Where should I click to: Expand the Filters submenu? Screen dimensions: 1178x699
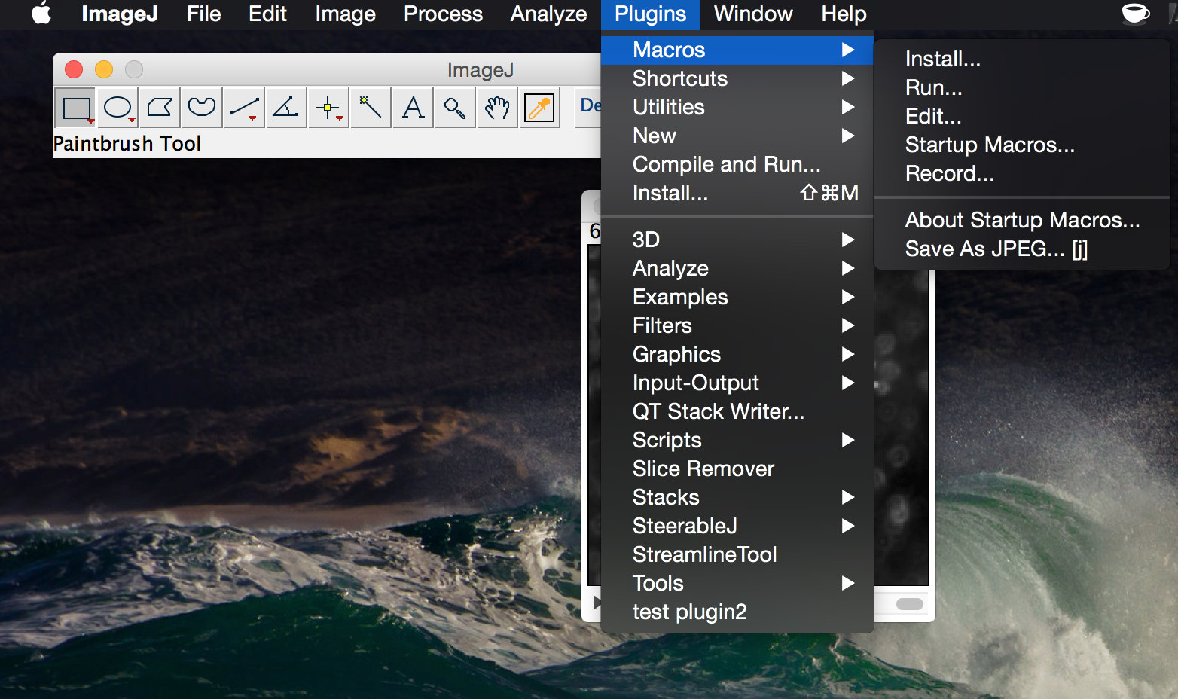pos(737,325)
